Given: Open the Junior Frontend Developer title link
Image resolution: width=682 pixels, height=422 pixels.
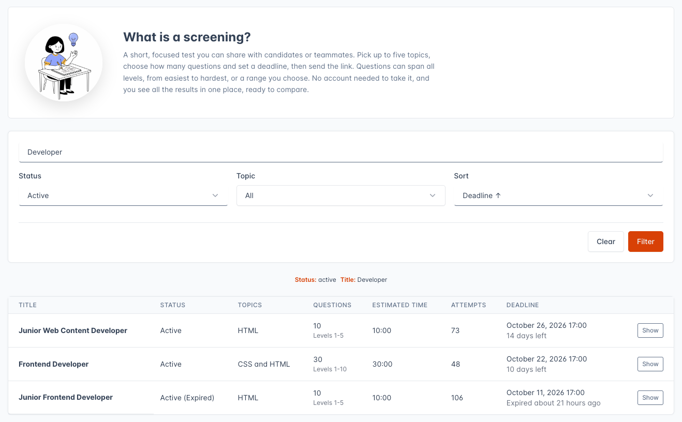Looking at the screenshot, I should pyautogui.click(x=66, y=397).
